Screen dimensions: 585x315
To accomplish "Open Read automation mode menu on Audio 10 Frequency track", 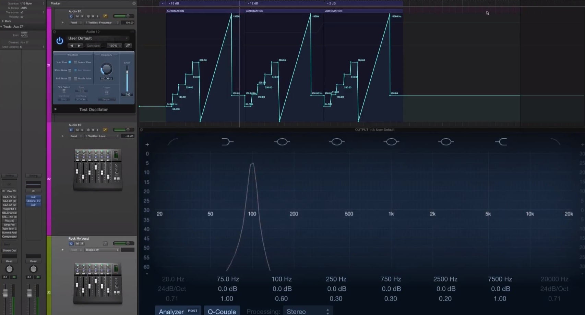I will point(76,23).
